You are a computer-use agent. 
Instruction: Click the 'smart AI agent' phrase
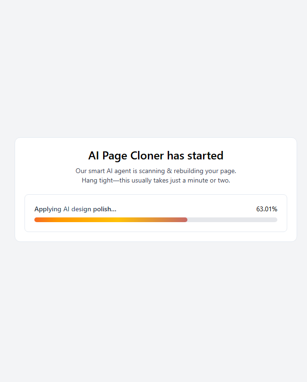(x=113, y=171)
